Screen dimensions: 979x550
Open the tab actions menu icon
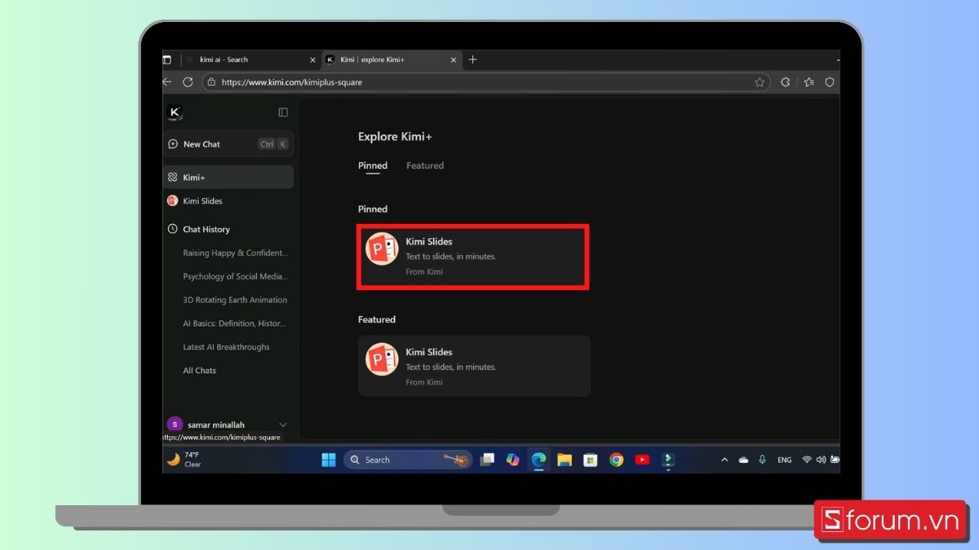click(x=167, y=59)
